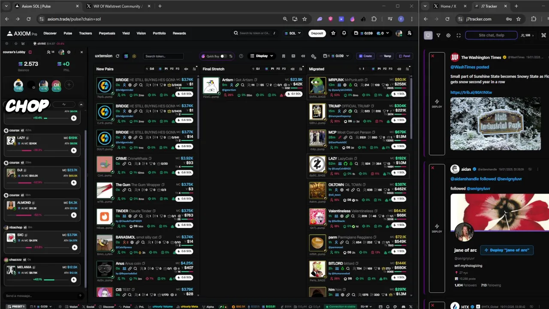Open Trackers in Axiom navigation

[85, 33]
